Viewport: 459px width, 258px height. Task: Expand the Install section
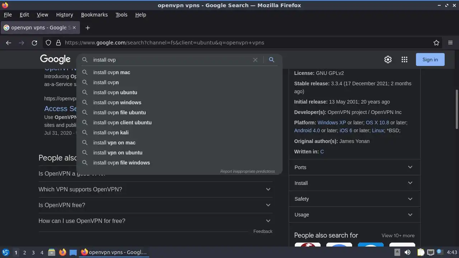[354, 183]
